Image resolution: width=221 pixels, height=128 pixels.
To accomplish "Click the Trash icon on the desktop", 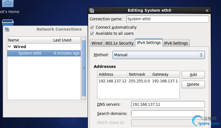I will [x=8, y=22].
